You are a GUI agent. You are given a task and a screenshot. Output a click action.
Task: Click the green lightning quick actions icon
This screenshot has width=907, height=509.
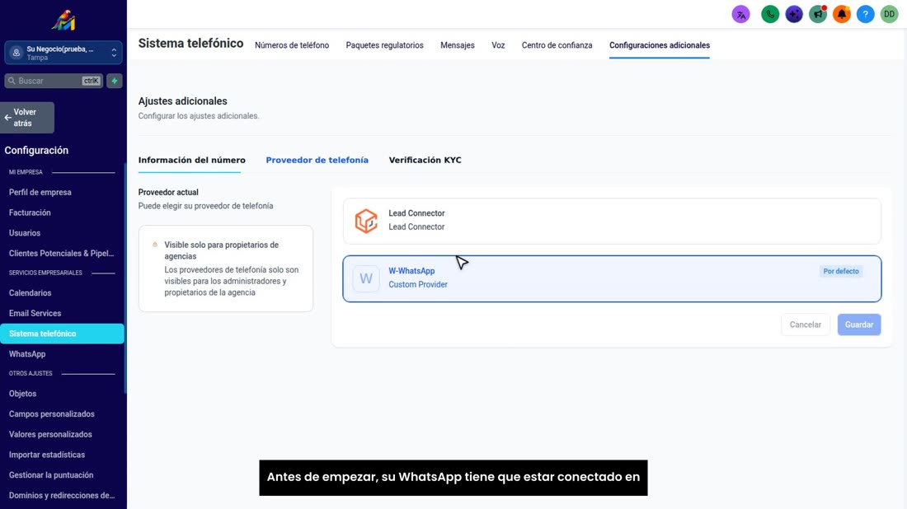click(x=115, y=81)
